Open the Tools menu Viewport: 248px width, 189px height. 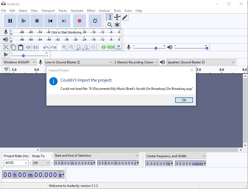coord(117,10)
